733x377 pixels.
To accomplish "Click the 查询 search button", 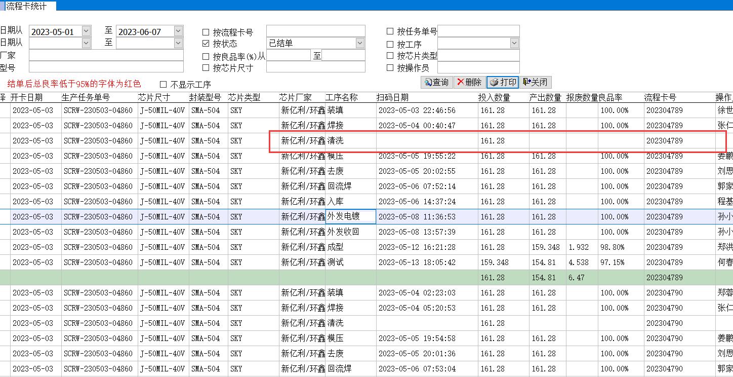I will pos(437,82).
